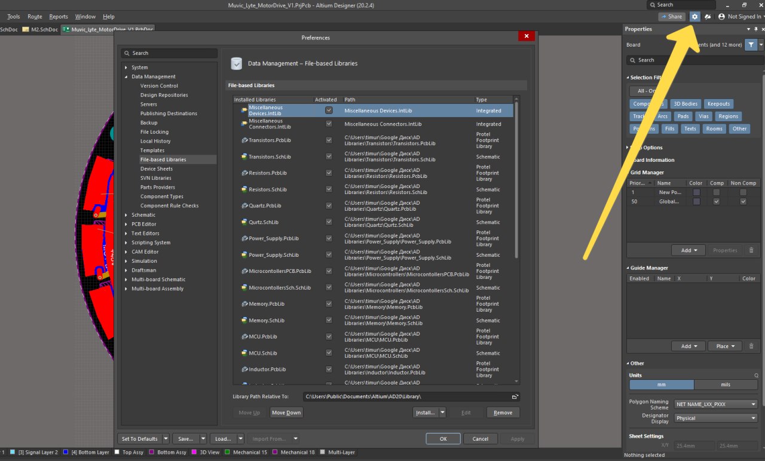
Task: Toggle Comp checkbox for New Polar grid row
Action: tap(716, 192)
